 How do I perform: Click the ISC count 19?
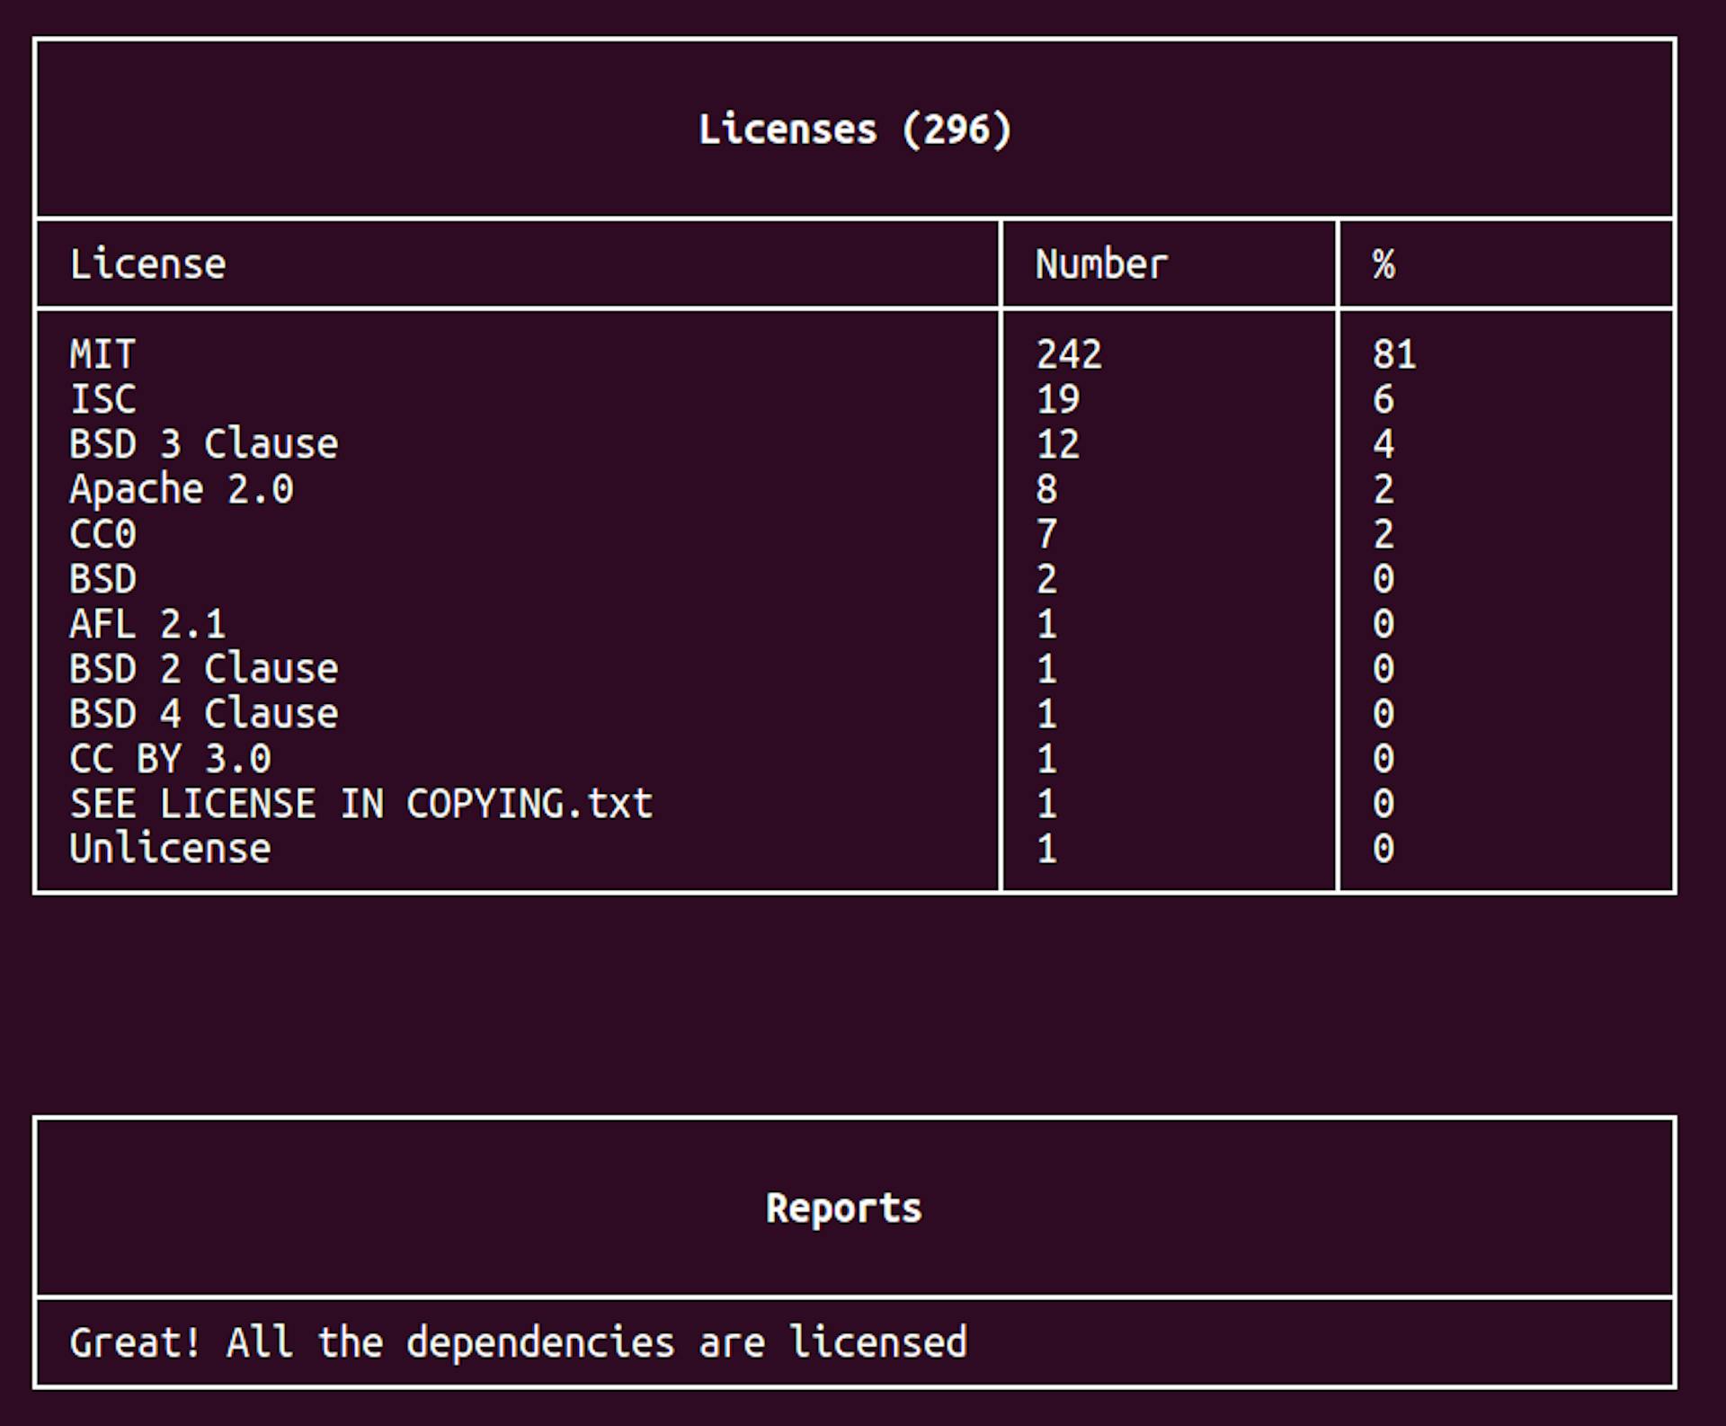pyautogui.click(x=1057, y=399)
